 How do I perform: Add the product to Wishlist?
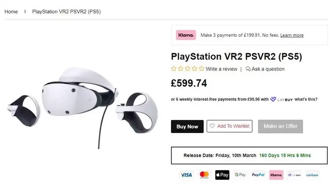tap(229, 126)
